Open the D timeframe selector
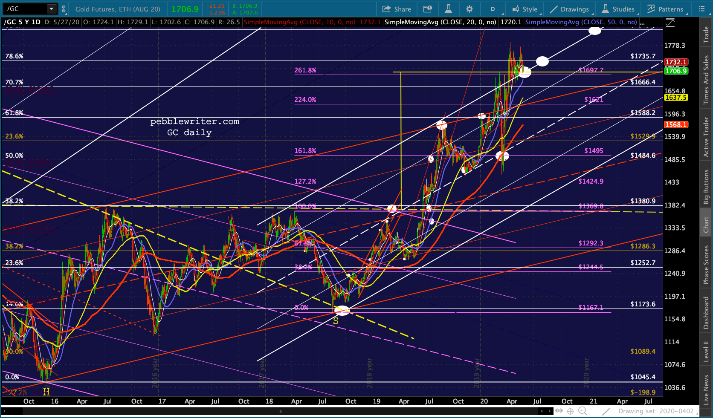Screen dimensions: 713x418 coord(493,9)
